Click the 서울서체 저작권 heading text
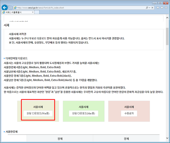Screen dimensions: 170x143 click(x=18, y=34)
